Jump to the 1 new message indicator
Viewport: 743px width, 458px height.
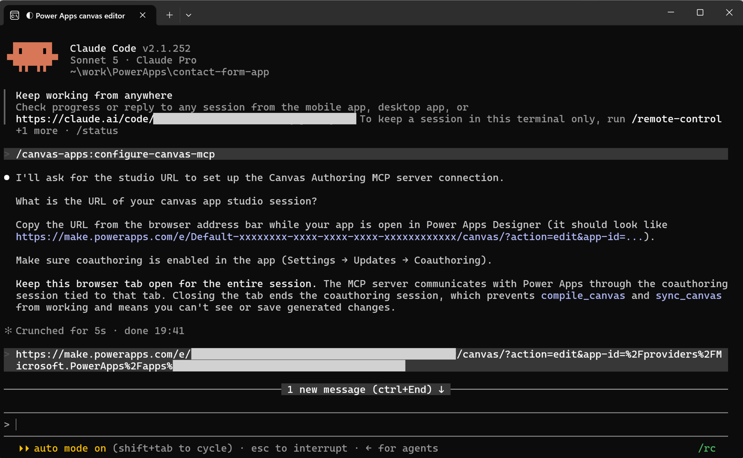pyautogui.click(x=366, y=390)
